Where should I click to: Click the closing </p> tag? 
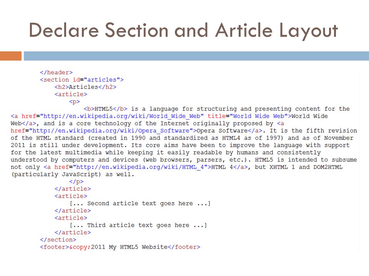[x=76, y=182]
